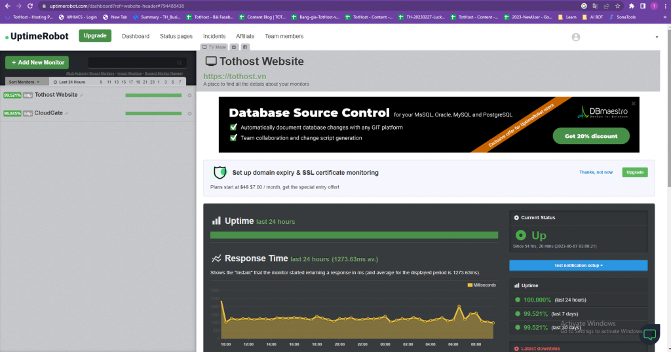
Task: Click the Thanks, not now link
Action: pyautogui.click(x=596, y=172)
